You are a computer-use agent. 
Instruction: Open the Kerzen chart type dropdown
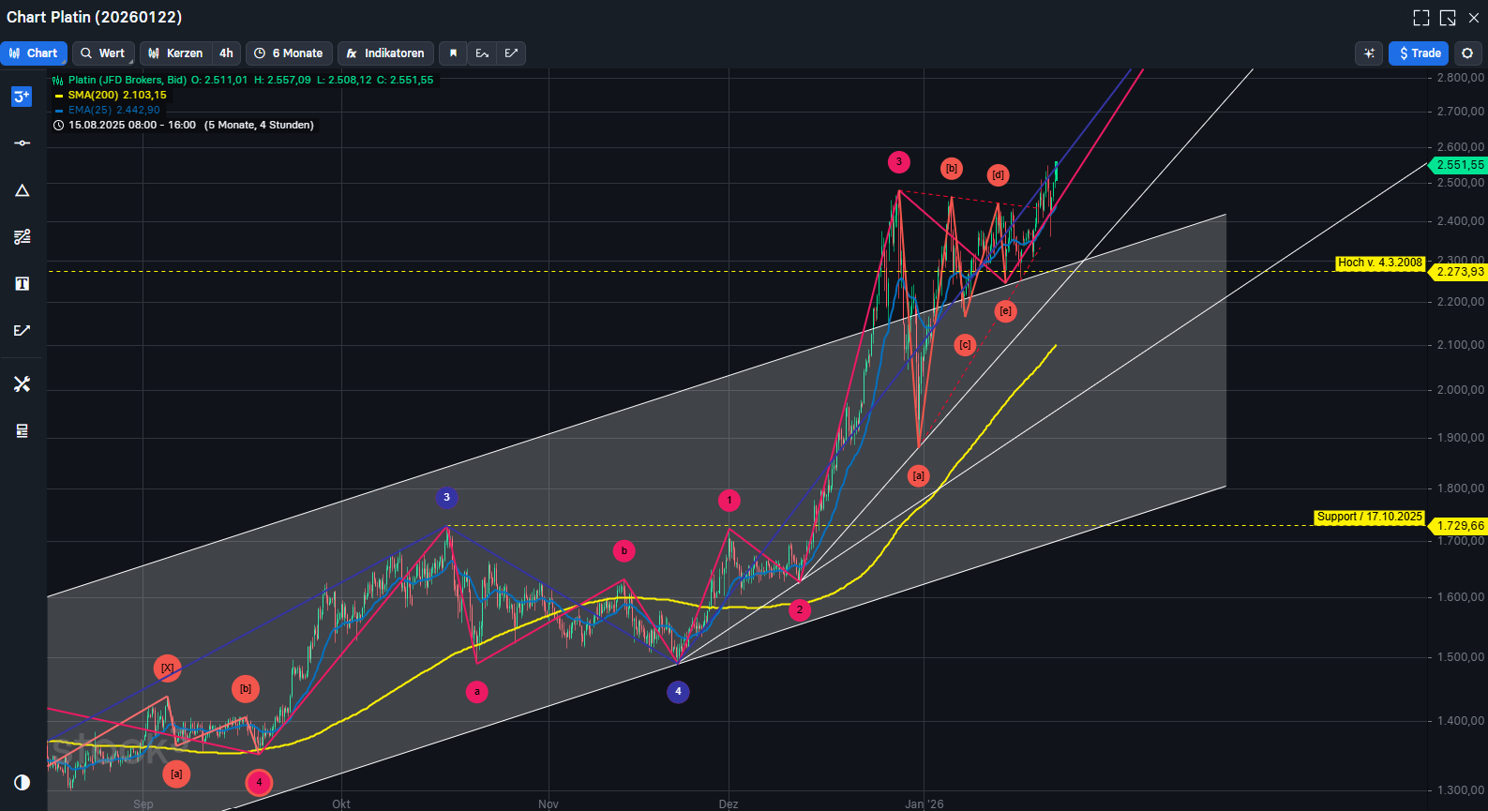175,53
